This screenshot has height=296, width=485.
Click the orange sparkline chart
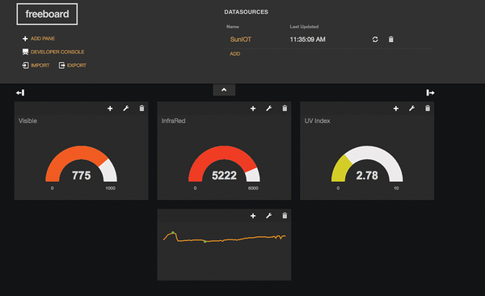[x=224, y=237]
